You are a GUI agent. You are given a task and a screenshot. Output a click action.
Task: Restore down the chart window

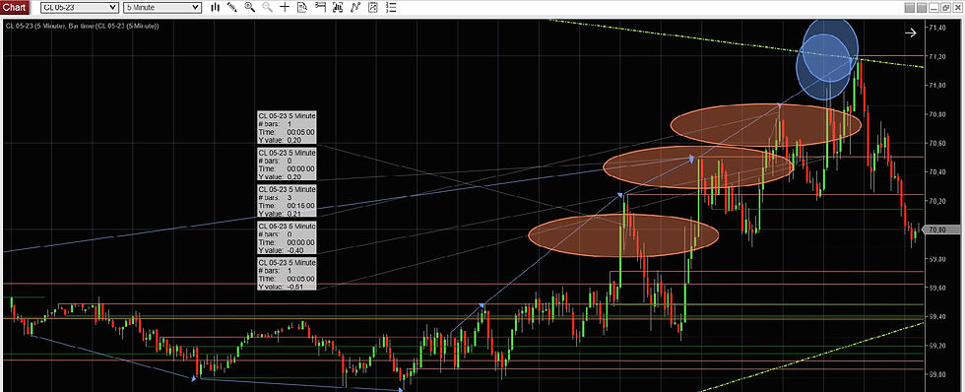946,7
